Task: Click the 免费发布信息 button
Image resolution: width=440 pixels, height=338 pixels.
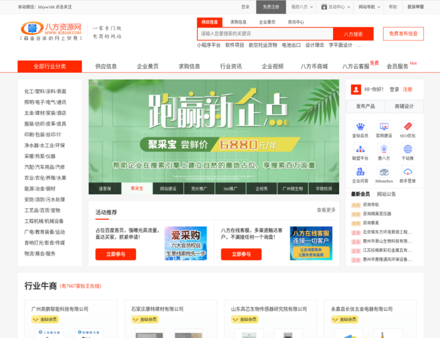Action: click(403, 34)
